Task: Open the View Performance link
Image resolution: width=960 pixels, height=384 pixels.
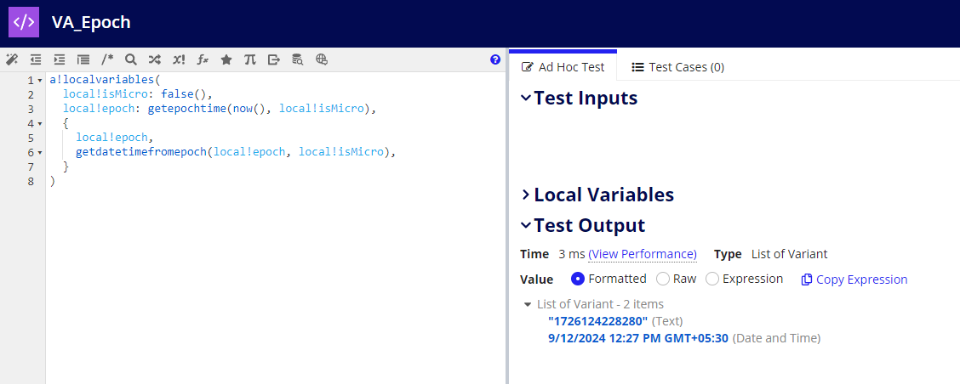Action: pos(642,254)
